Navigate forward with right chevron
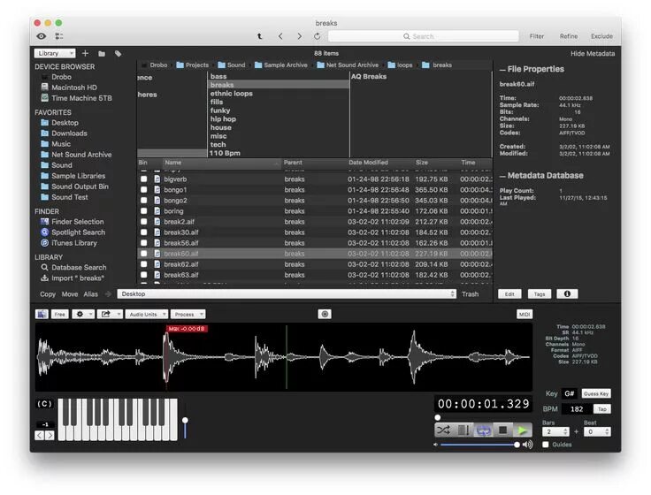 [299, 36]
